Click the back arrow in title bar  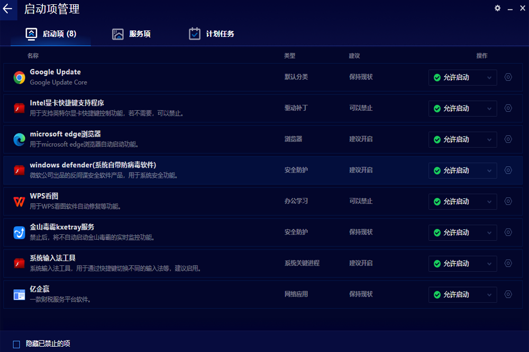(x=8, y=9)
